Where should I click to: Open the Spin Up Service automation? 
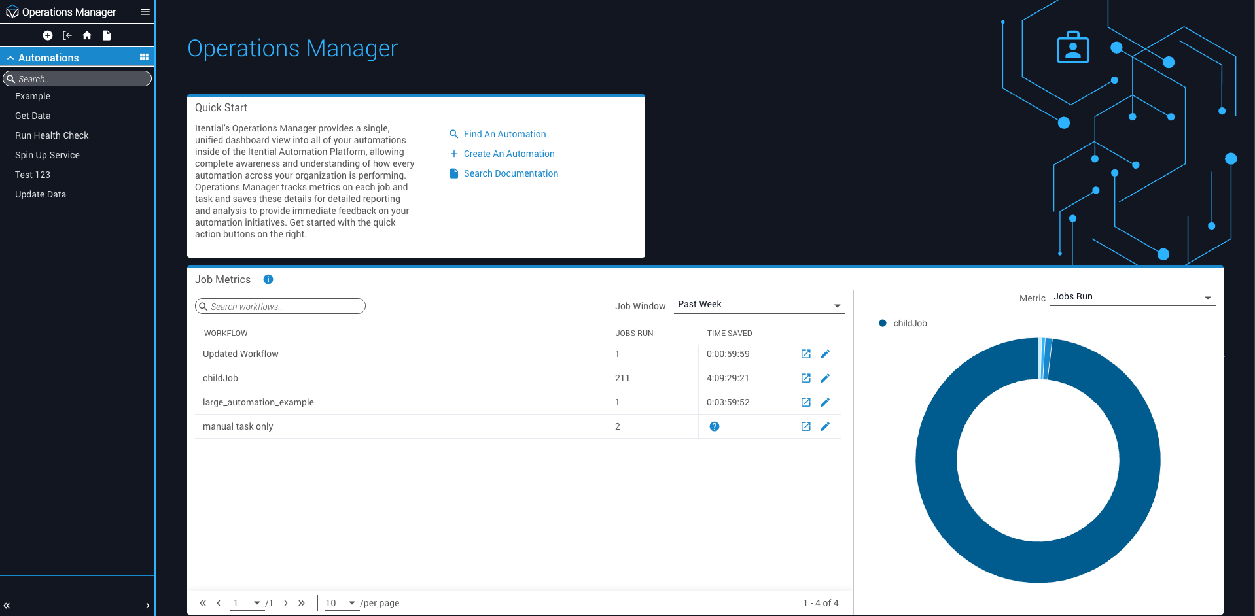coord(47,155)
